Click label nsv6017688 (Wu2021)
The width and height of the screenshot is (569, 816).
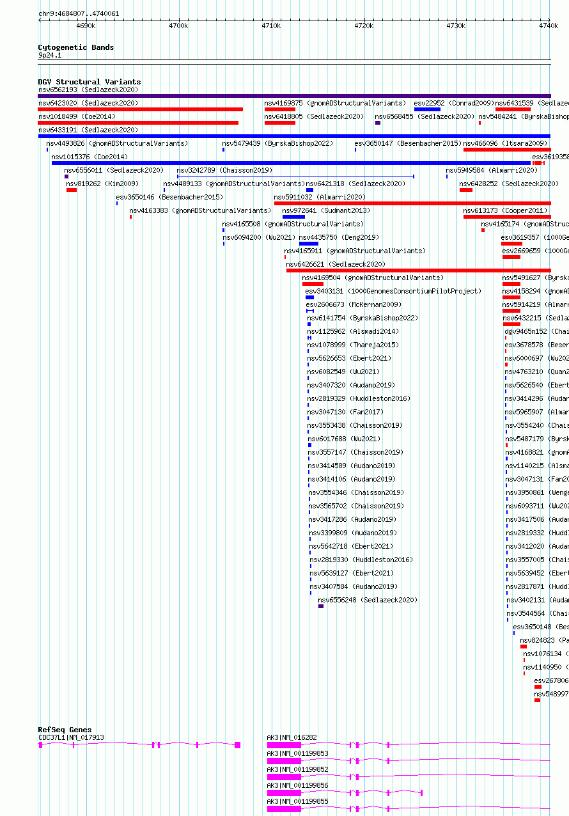[344, 439]
